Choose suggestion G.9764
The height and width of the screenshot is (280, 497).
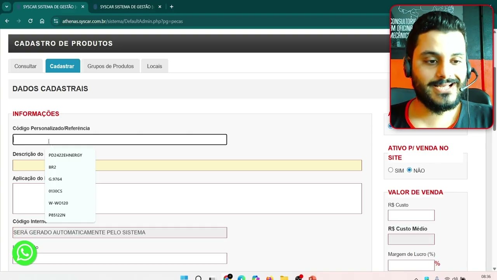(x=70, y=179)
